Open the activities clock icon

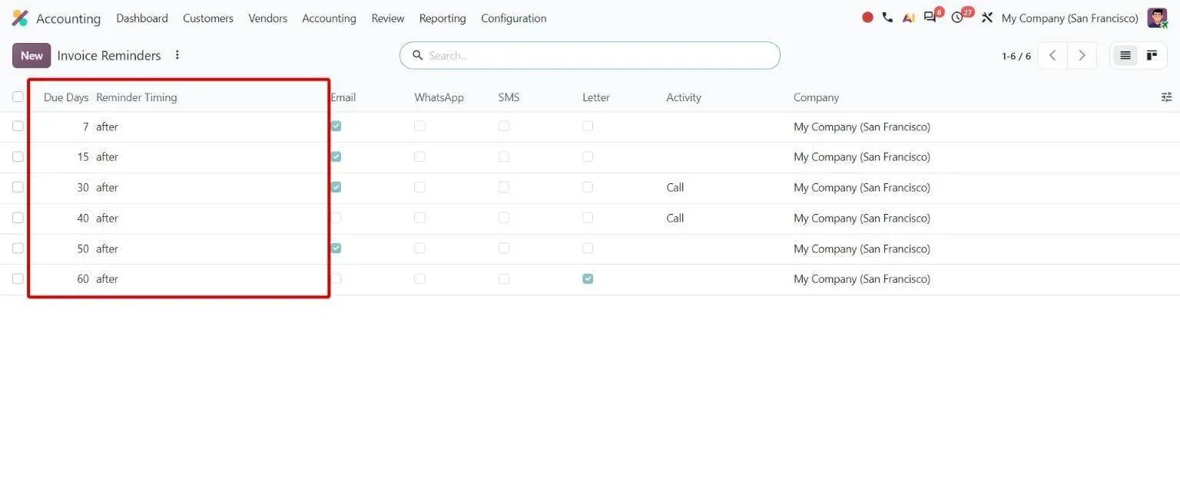pyautogui.click(x=957, y=18)
